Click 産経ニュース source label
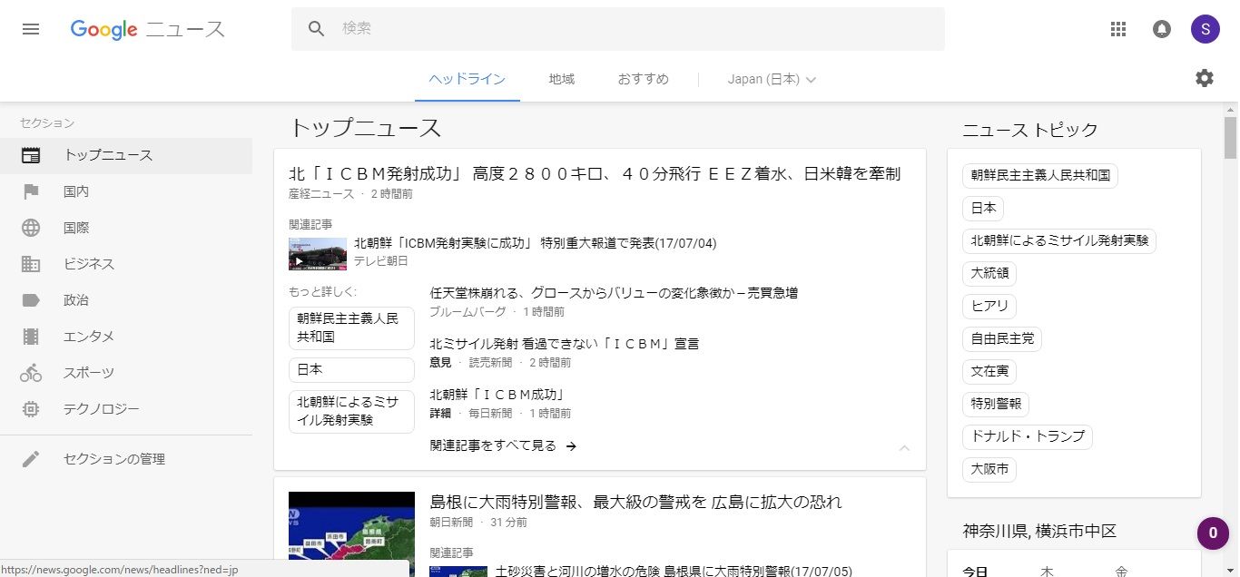The image size is (1240, 577). (x=321, y=193)
